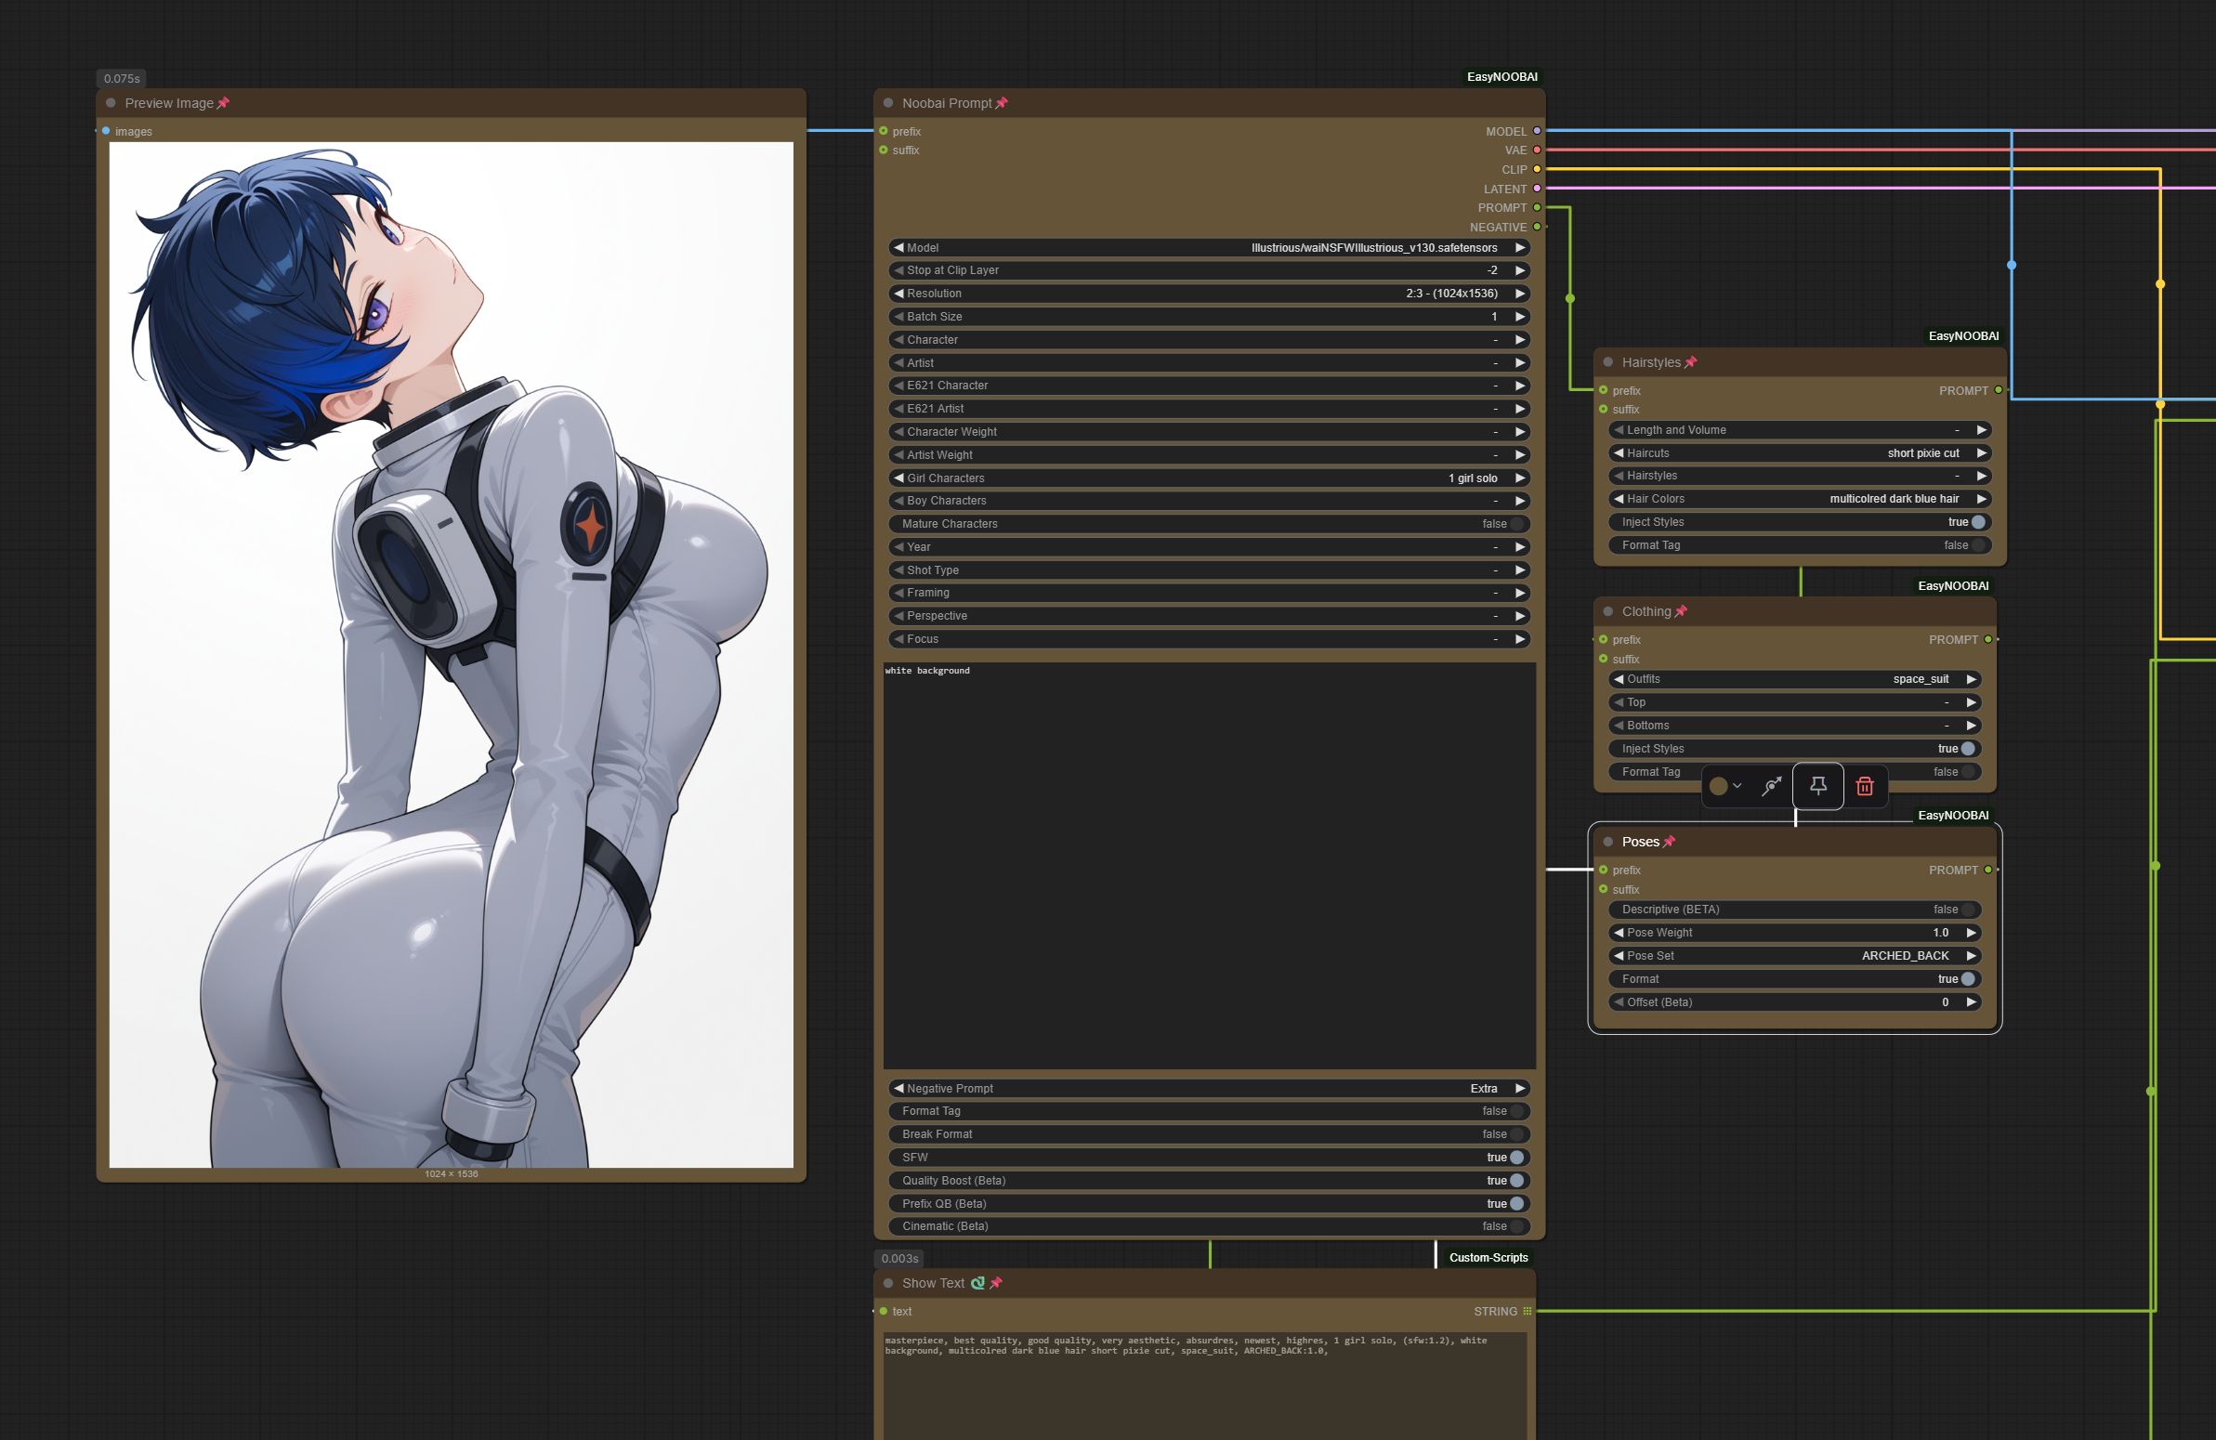Click right arrow on Resolution field

(1519, 294)
